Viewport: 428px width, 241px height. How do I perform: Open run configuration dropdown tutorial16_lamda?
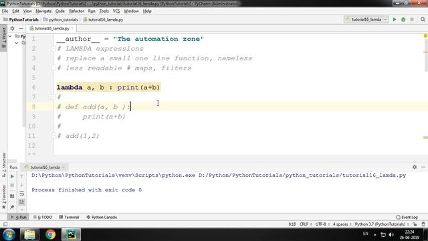click(x=366, y=19)
